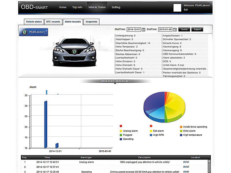
Task: Click 'Überhöhte Geschwindigkeit: 14' entry
Action: [x=133, y=43]
